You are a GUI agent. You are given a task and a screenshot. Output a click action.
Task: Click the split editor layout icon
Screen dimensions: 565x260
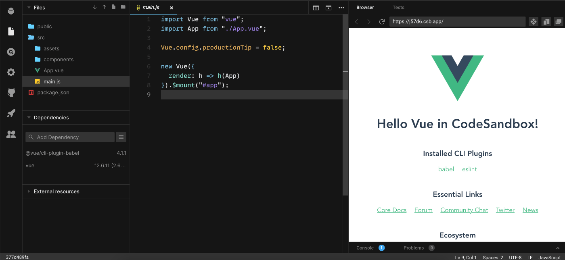coord(316,8)
